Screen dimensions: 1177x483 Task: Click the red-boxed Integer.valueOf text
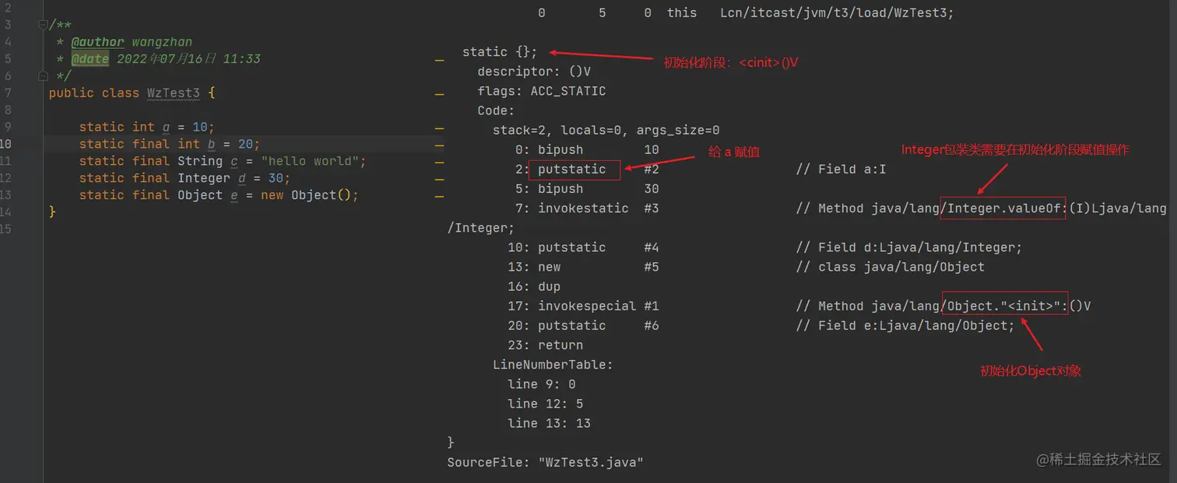(x=1003, y=208)
